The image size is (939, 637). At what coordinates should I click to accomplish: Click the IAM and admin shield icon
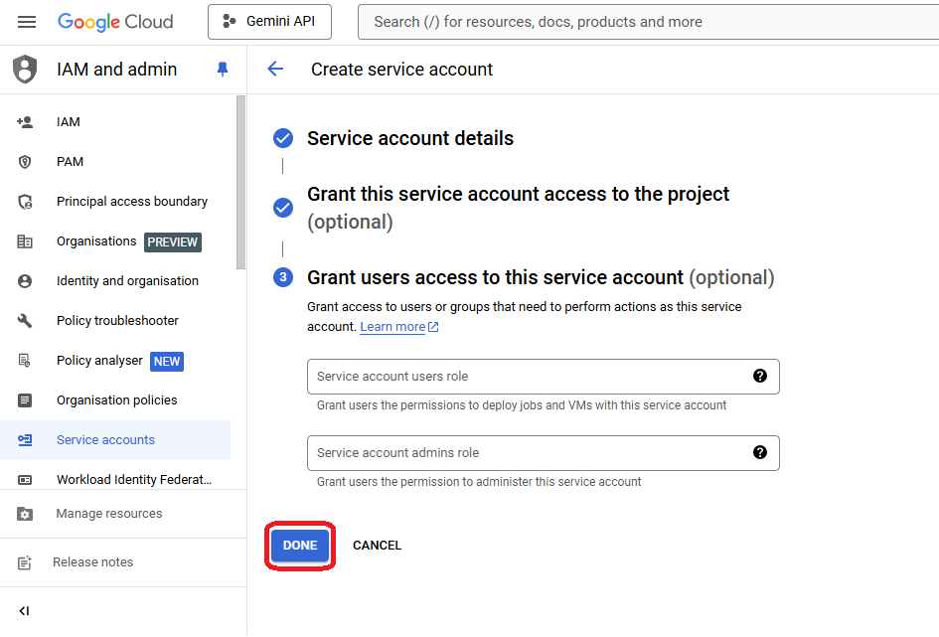tap(25, 70)
